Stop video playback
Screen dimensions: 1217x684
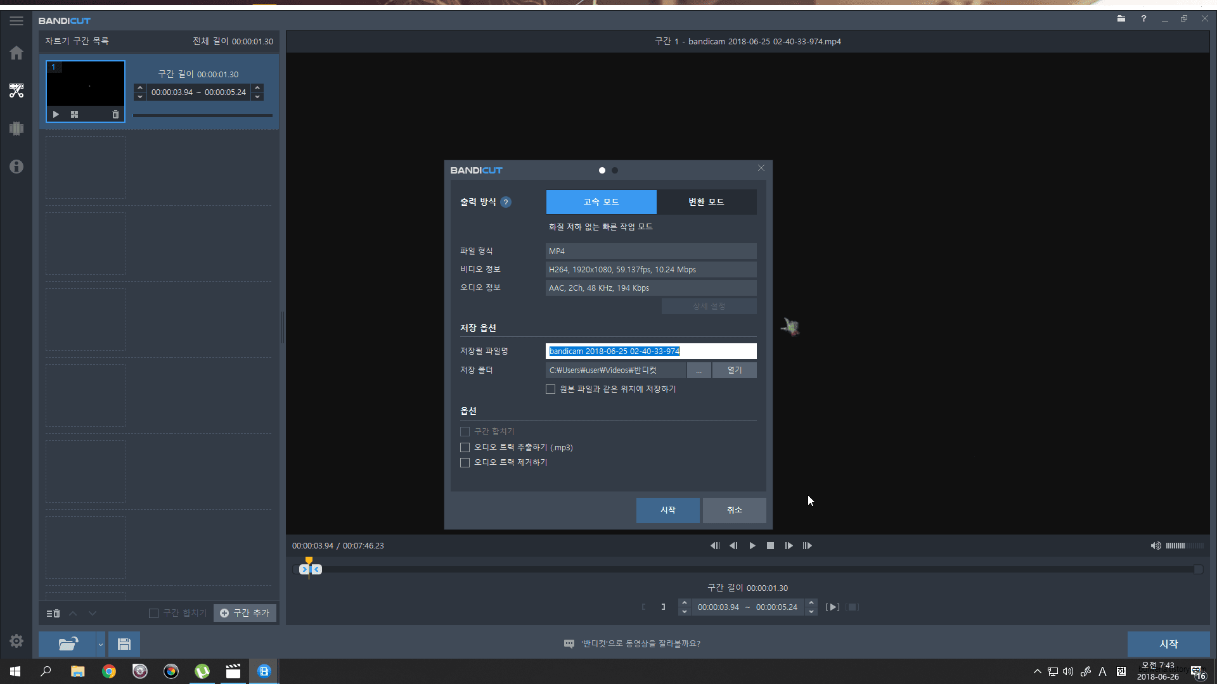770,546
